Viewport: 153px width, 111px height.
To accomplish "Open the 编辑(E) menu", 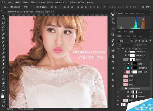I will (18, 3).
